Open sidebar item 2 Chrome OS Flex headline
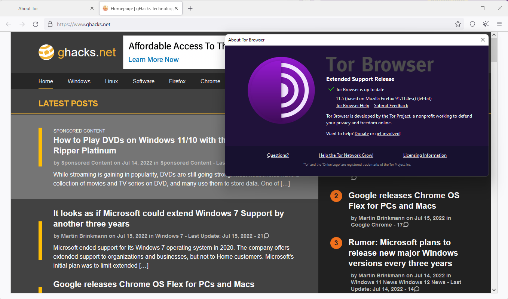This screenshot has height=299, width=508. click(404, 200)
